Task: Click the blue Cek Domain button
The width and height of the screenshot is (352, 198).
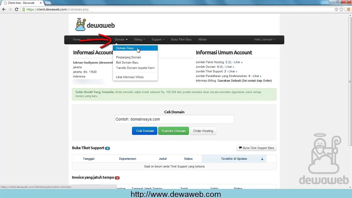Action: pos(145,131)
